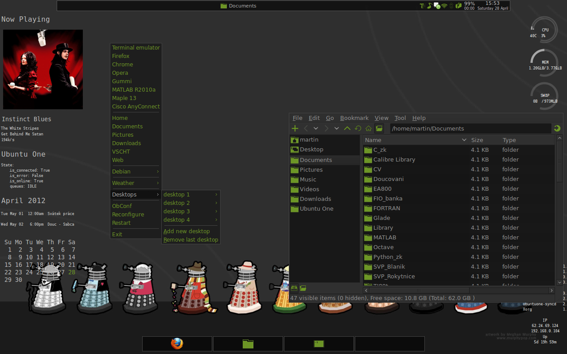Click the new tab plus icon in file manager
This screenshot has width=567, height=354.
click(295, 128)
